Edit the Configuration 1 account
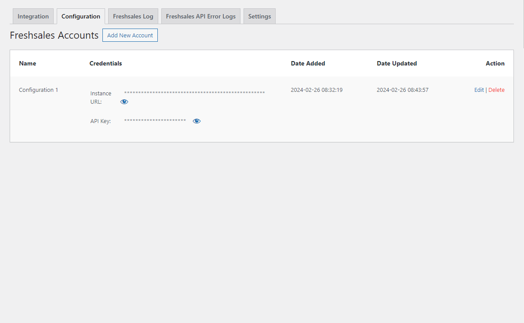 tap(479, 90)
